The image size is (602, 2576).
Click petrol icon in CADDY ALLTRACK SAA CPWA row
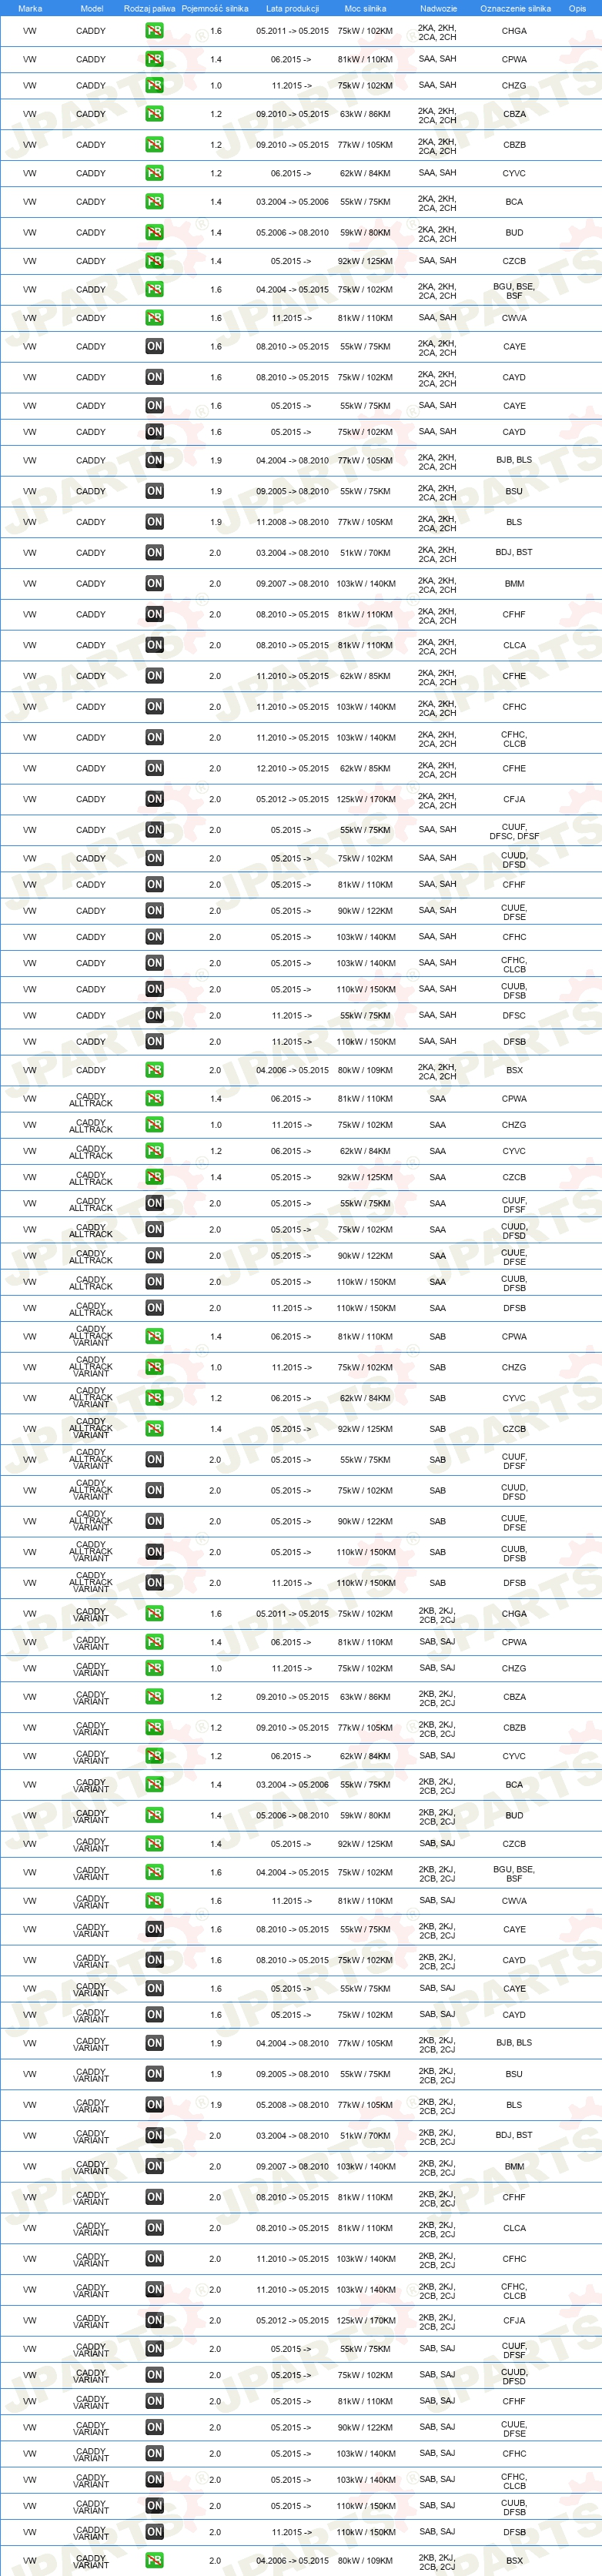(x=154, y=1099)
